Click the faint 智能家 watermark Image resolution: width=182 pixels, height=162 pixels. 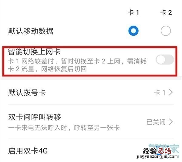(x=164, y=148)
